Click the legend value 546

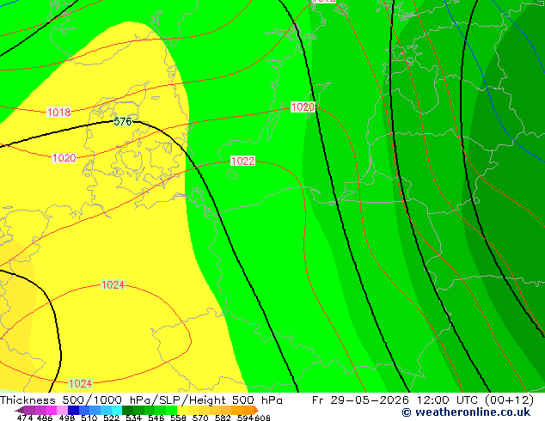pos(156,418)
